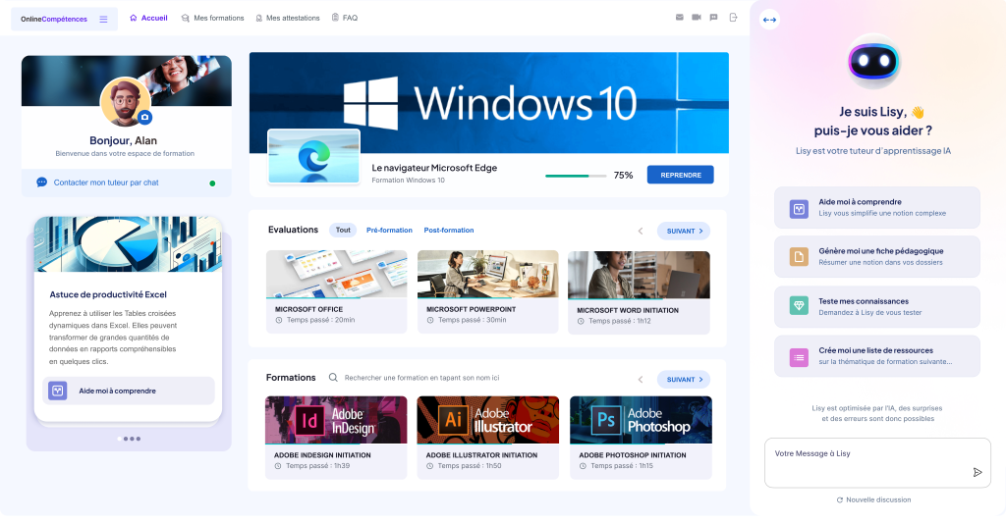Click the Rechercher une formation search field
The width and height of the screenshot is (1006, 523).
[421, 378]
